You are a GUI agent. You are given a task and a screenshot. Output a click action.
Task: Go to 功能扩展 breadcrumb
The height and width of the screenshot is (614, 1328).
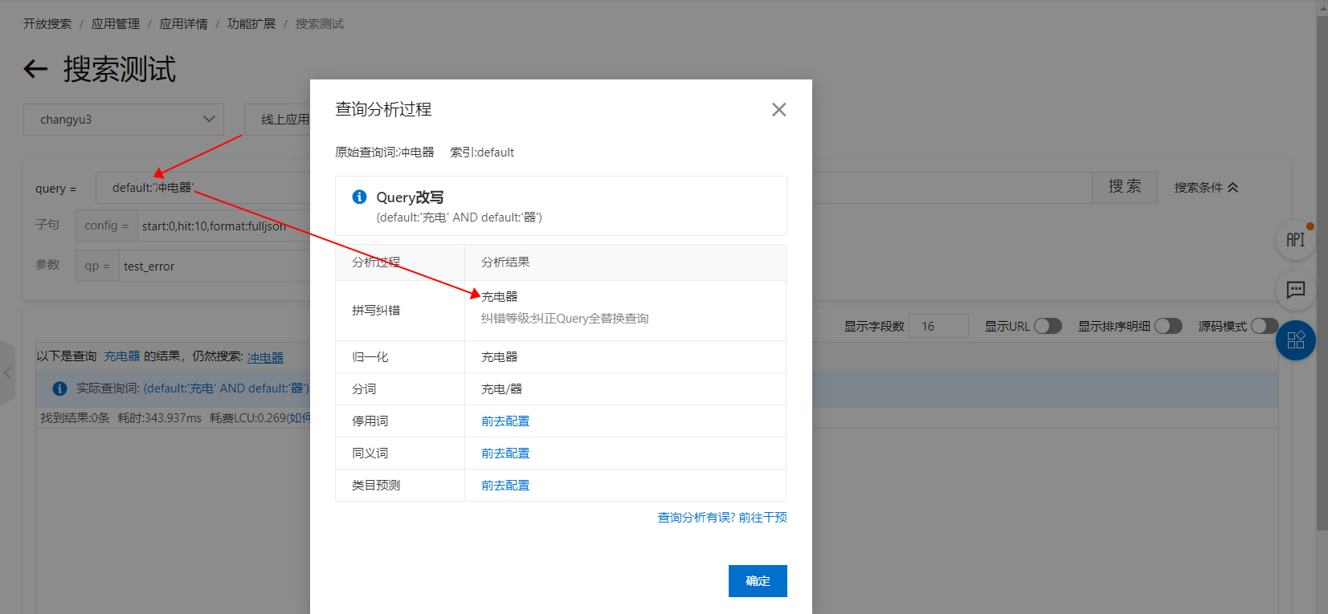[251, 24]
